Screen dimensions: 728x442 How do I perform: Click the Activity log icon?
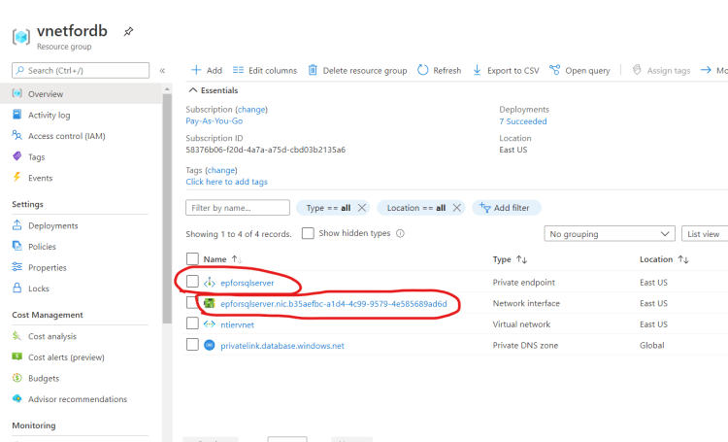coord(17,115)
